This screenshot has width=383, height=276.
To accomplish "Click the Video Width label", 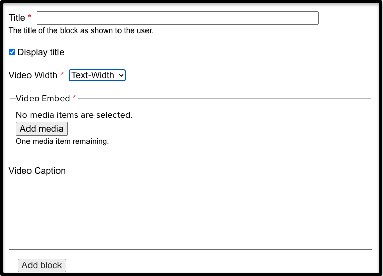I will pos(33,75).
